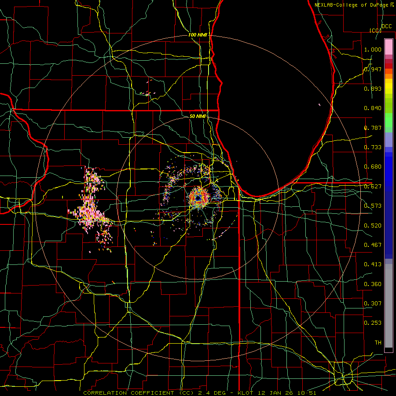Click the Correlation Coefficient caption at bottom

pyautogui.click(x=200, y=393)
